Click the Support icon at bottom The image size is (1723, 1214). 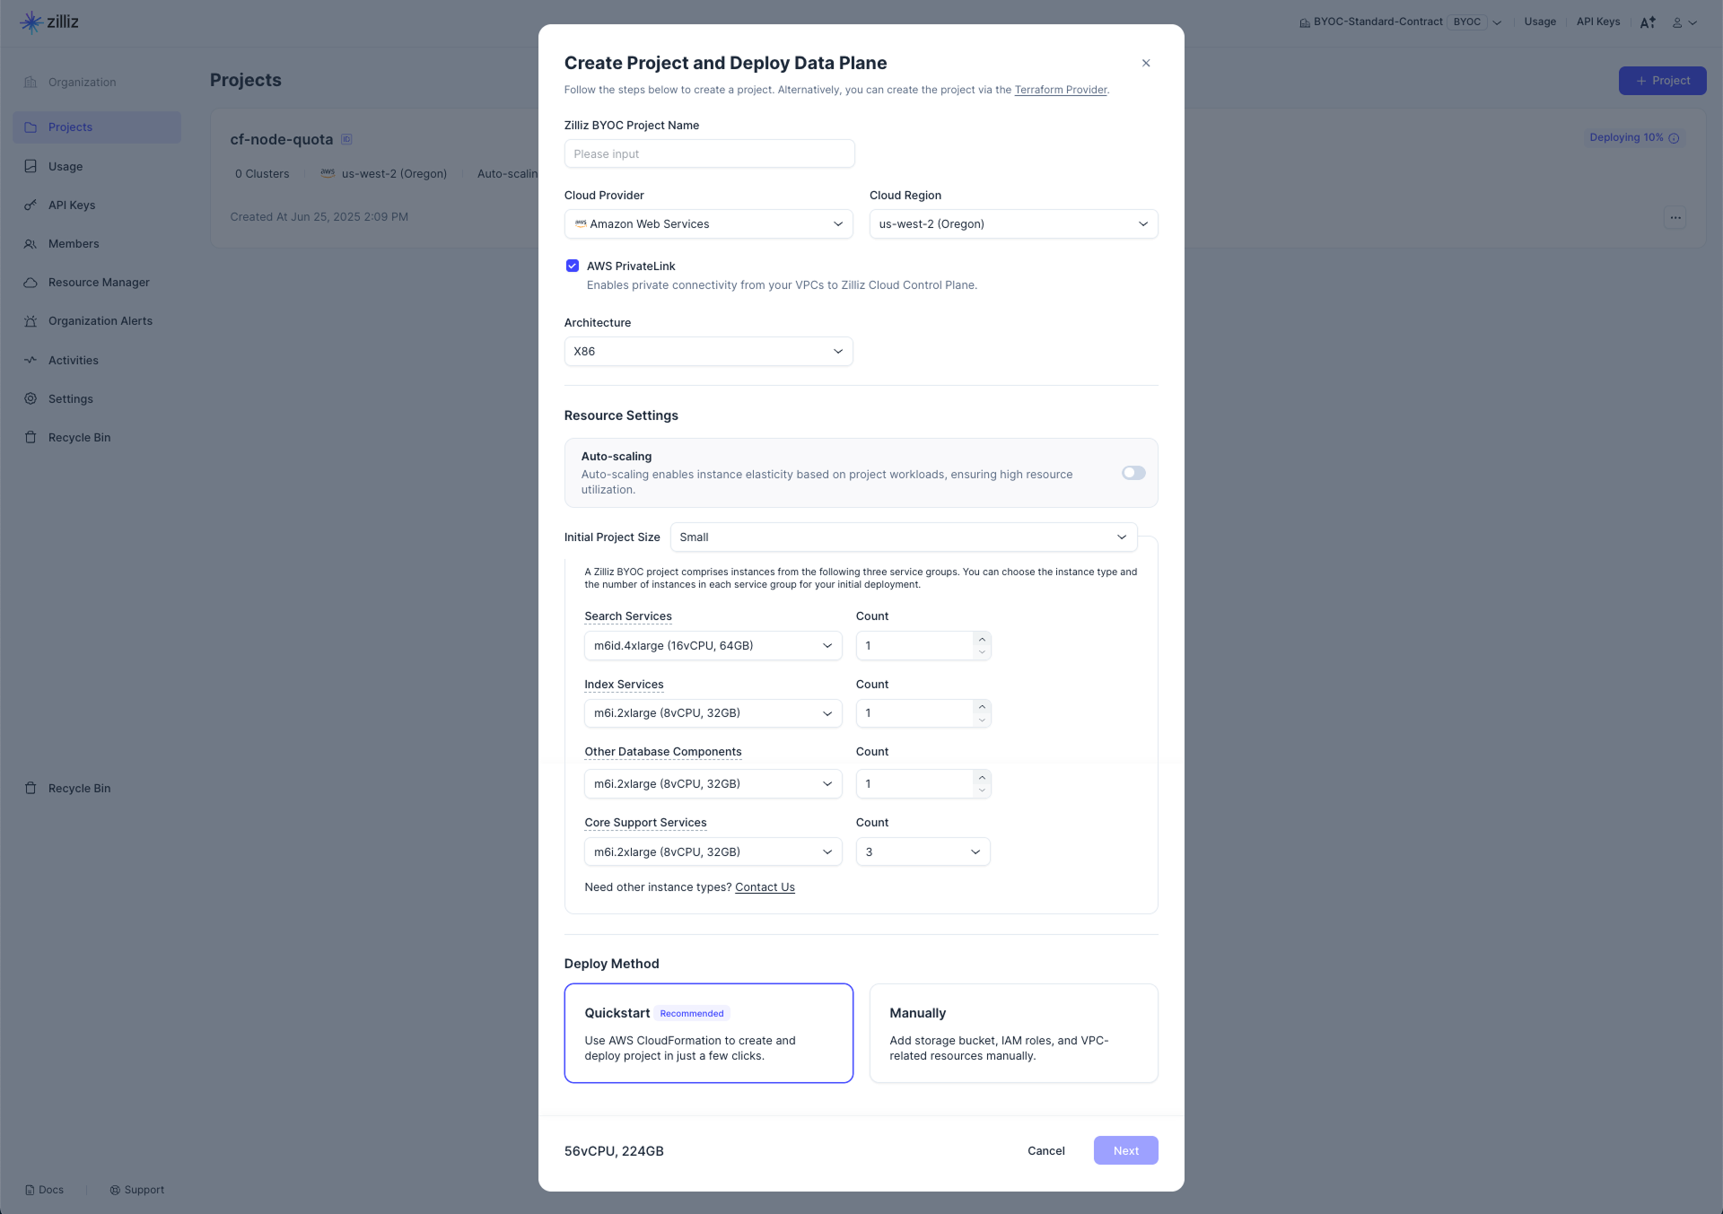(115, 1190)
